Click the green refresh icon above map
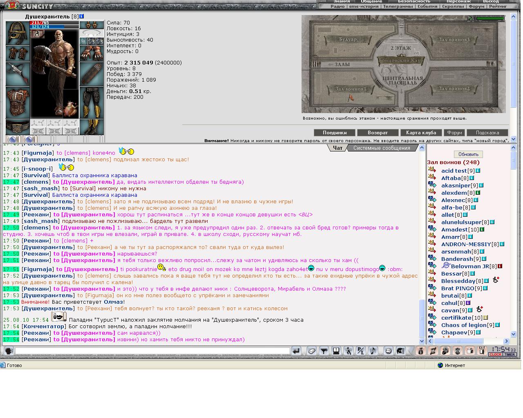Image resolution: width=523 pixels, height=418 pixels. click(470, 18)
